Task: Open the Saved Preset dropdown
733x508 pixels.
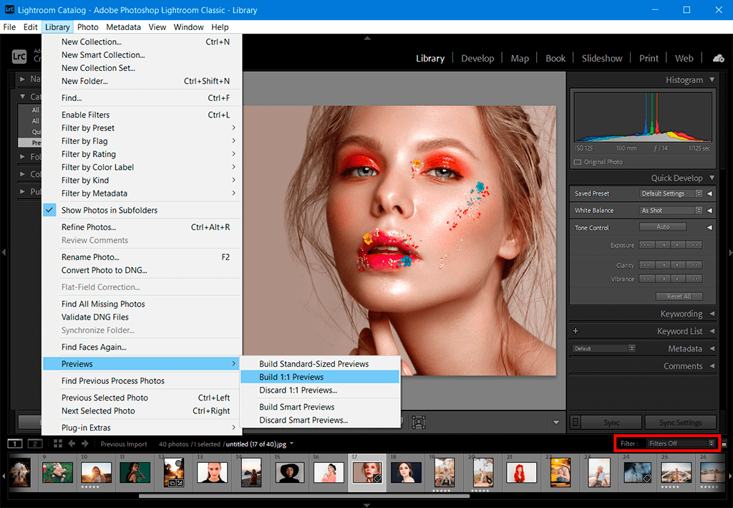Action: (x=671, y=193)
